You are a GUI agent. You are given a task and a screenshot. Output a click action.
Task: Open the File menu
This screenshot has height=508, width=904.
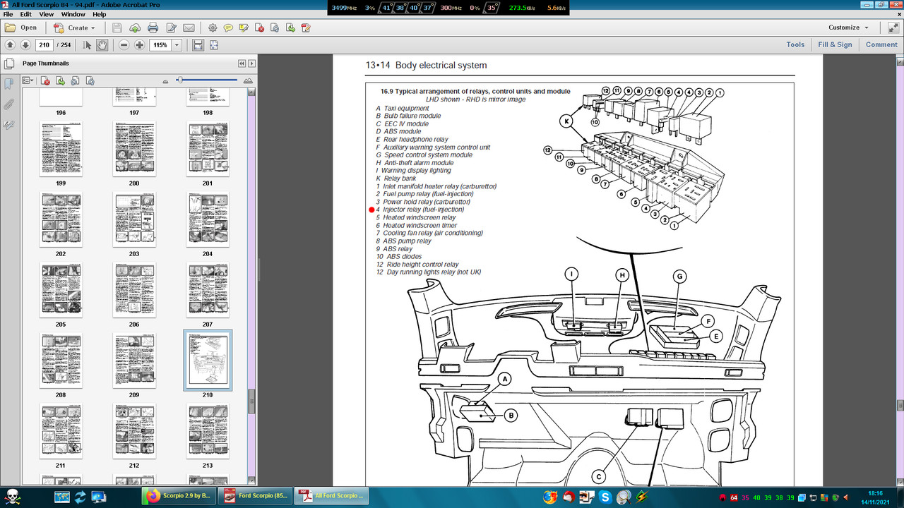click(x=8, y=14)
